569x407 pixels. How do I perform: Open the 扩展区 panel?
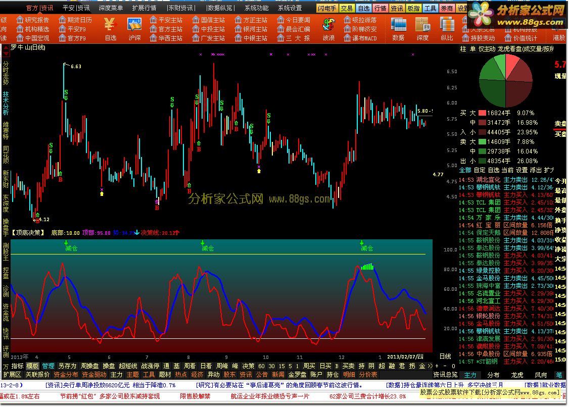pos(12,374)
